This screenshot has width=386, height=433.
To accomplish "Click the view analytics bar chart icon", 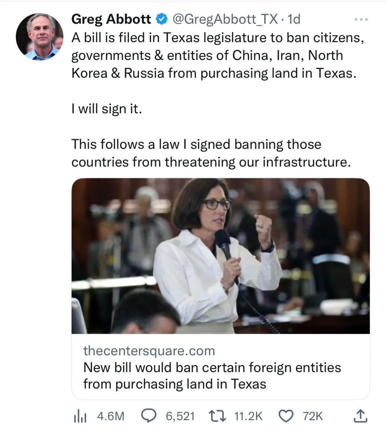I will click(x=80, y=416).
